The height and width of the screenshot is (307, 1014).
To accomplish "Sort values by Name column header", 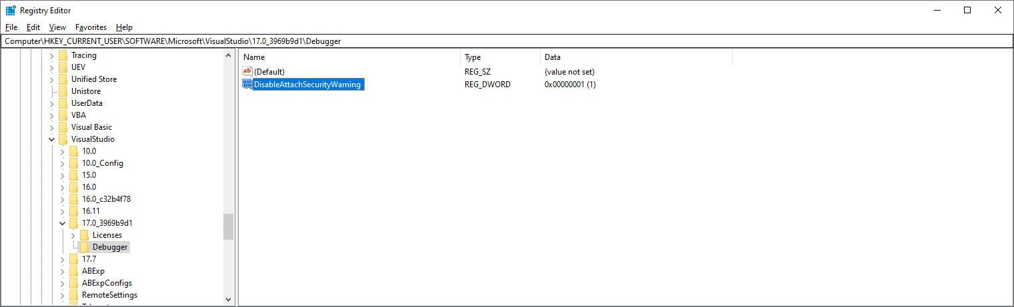I will [350, 57].
